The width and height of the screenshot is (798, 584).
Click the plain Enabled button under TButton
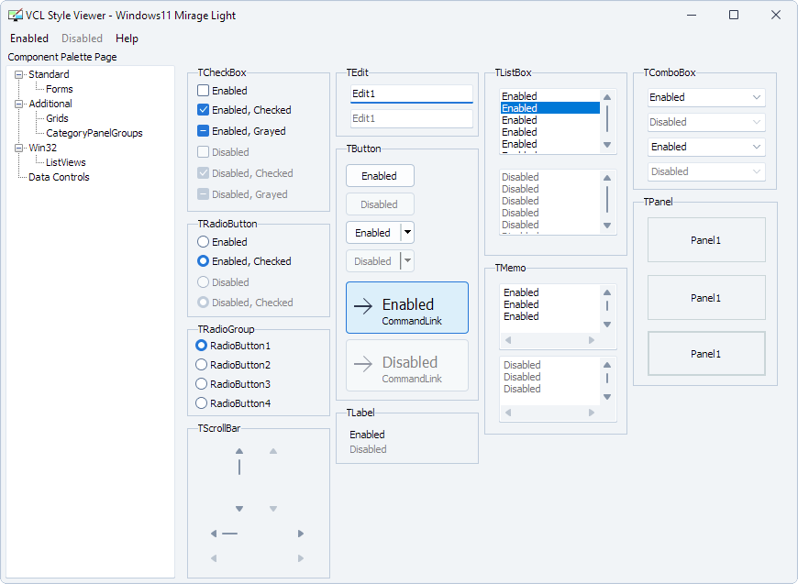coord(380,175)
